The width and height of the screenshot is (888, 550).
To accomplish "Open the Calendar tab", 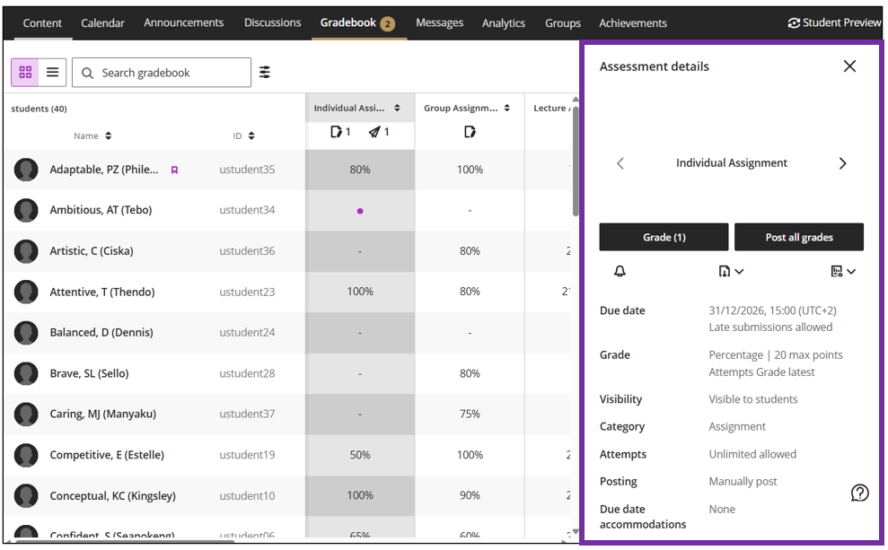I will [102, 23].
